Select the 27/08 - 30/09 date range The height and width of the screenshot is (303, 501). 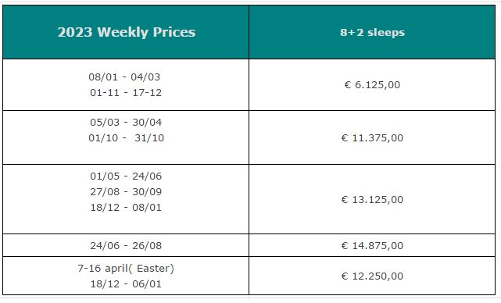126,192
